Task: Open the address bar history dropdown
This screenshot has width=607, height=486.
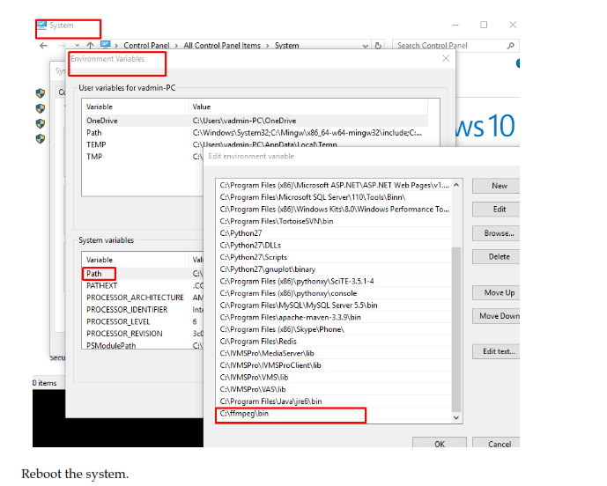Action: pyautogui.click(x=365, y=46)
